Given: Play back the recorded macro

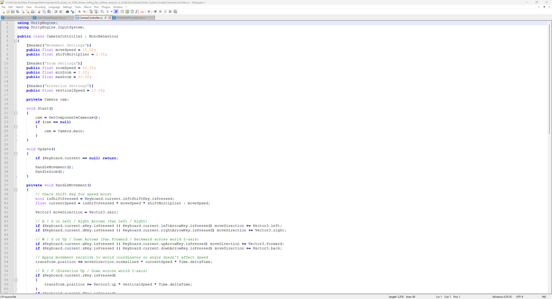Looking at the screenshot, I should pyautogui.click(x=165, y=12).
